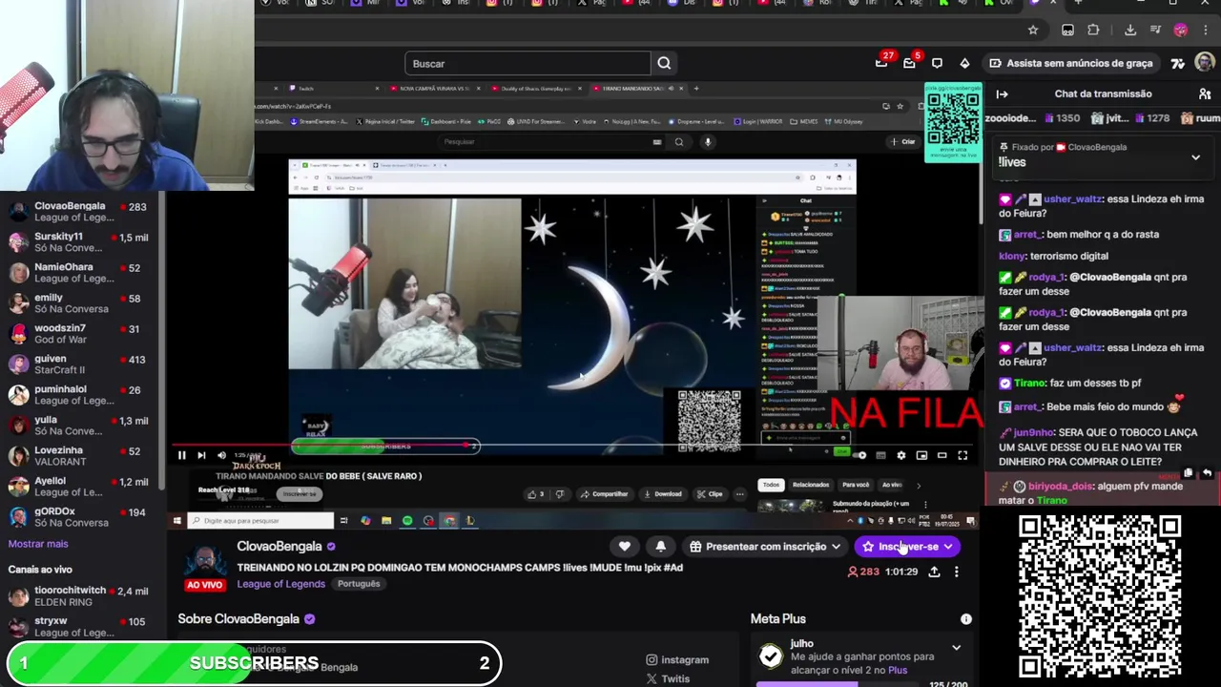The height and width of the screenshot is (687, 1221).
Task: Expand the julho Meta Plus goal
Action: pos(956,649)
